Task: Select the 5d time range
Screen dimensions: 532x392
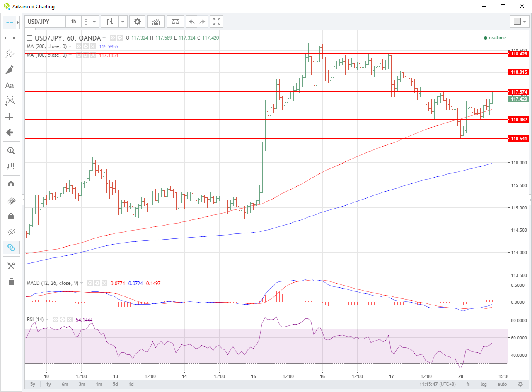Action: pyautogui.click(x=116, y=384)
